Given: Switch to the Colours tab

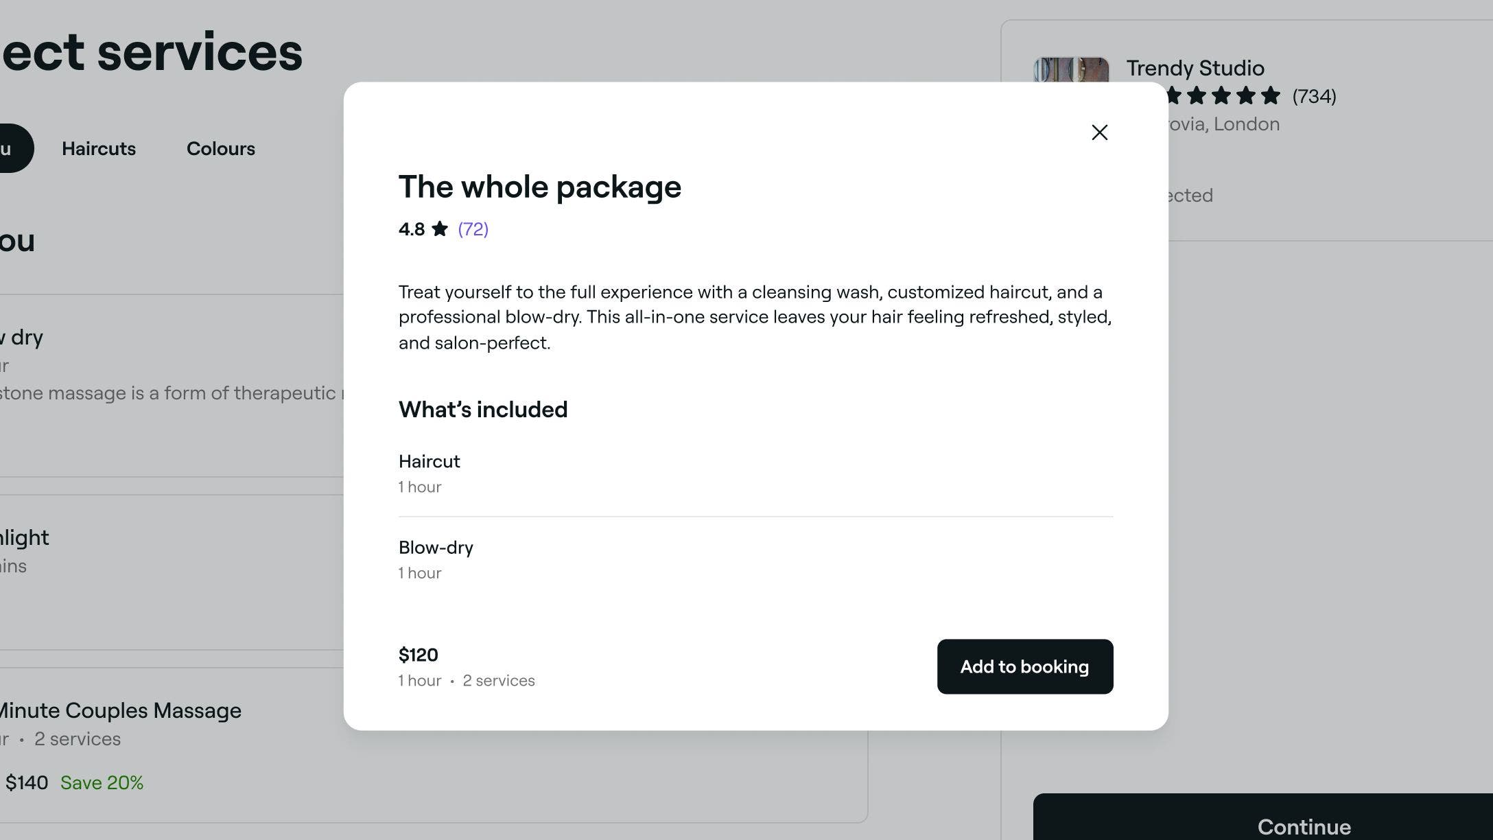Looking at the screenshot, I should (x=221, y=148).
